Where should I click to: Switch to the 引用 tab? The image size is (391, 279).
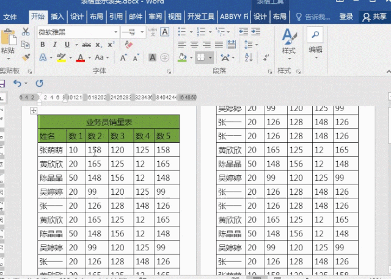click(x=116, y=16)
